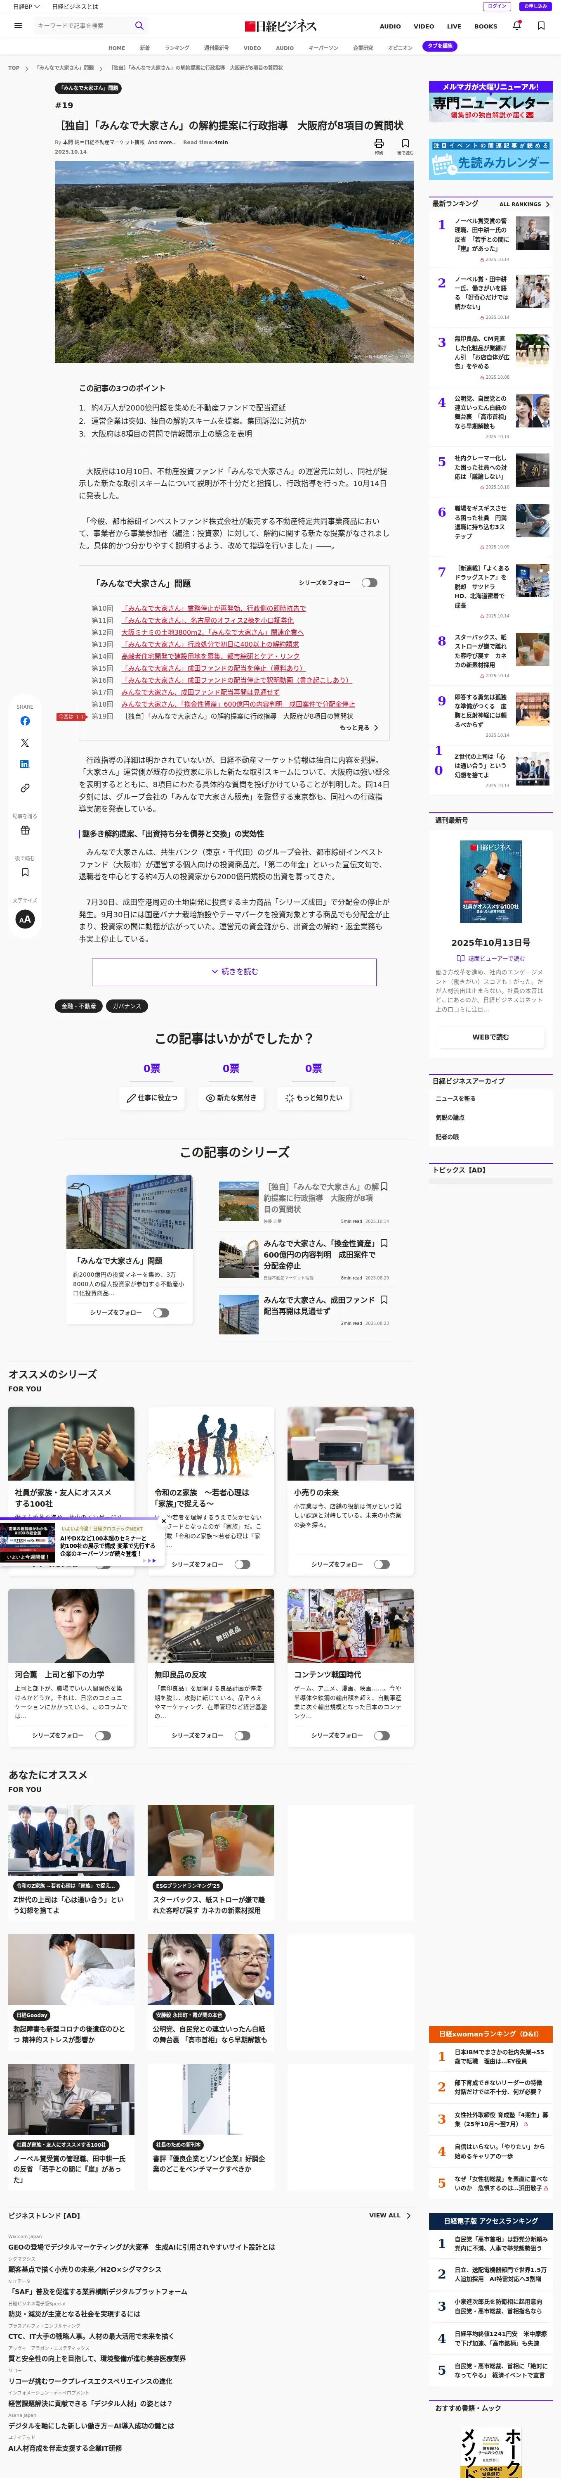Share the article on LinkedIn
This screenshot has width=561, height=2478.
[25, 764]
